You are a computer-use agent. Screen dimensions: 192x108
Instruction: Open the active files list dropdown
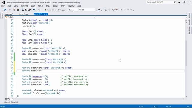click(186, 14)
